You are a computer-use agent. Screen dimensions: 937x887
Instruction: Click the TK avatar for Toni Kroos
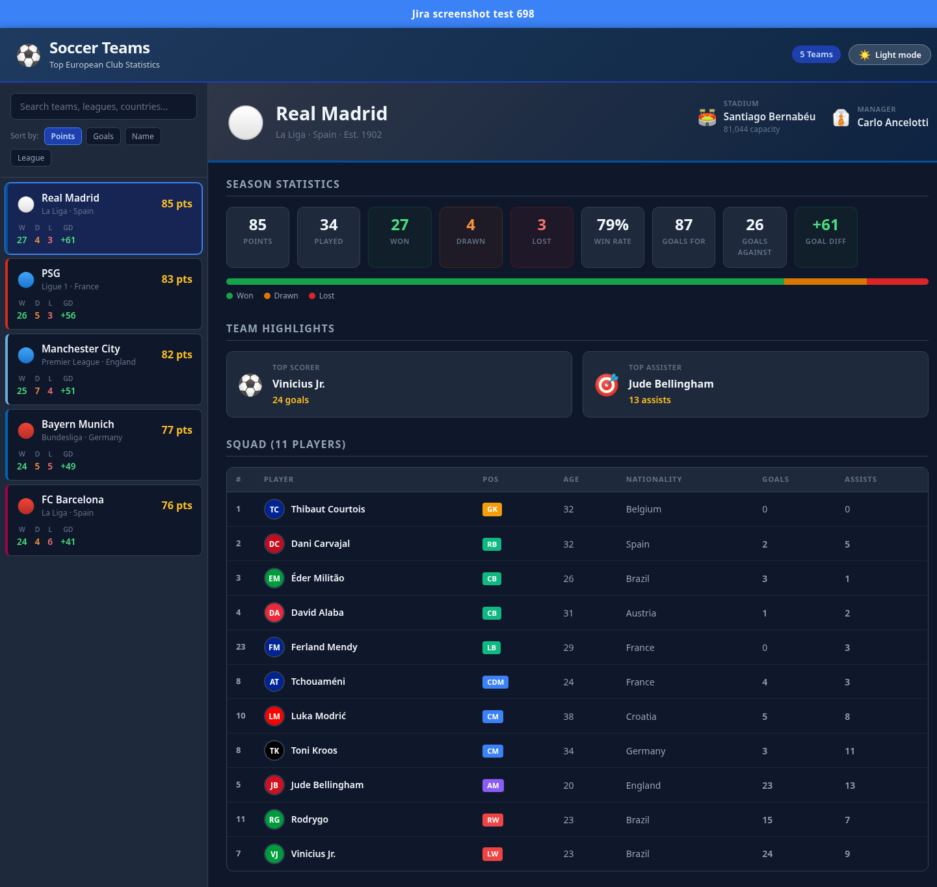[274, 750]
